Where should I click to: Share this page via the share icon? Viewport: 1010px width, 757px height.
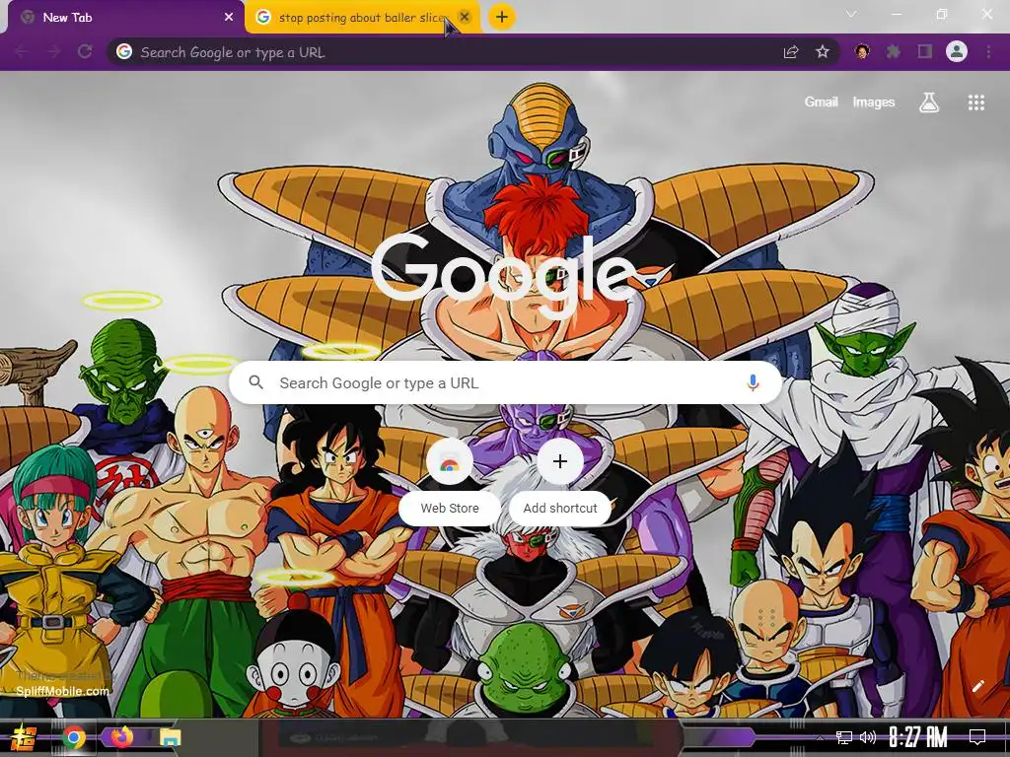pos(791,52)
